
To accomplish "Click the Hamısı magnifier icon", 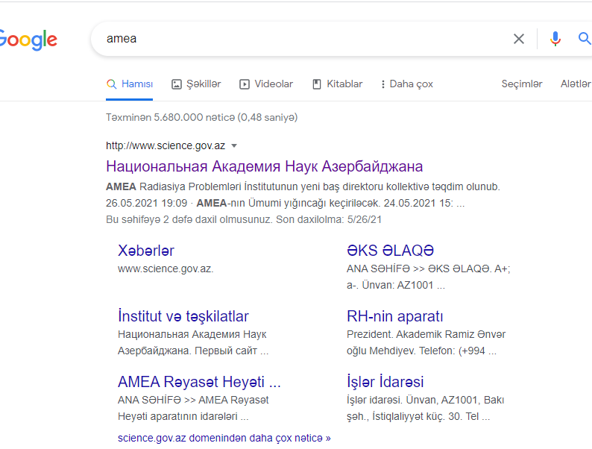I will [111, 84].
